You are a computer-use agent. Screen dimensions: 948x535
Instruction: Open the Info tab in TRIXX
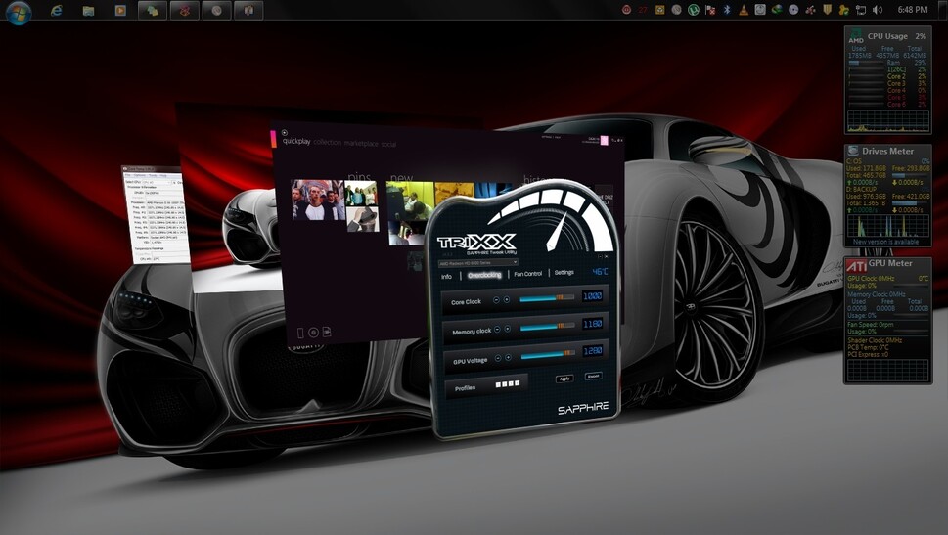click(446, 276)
